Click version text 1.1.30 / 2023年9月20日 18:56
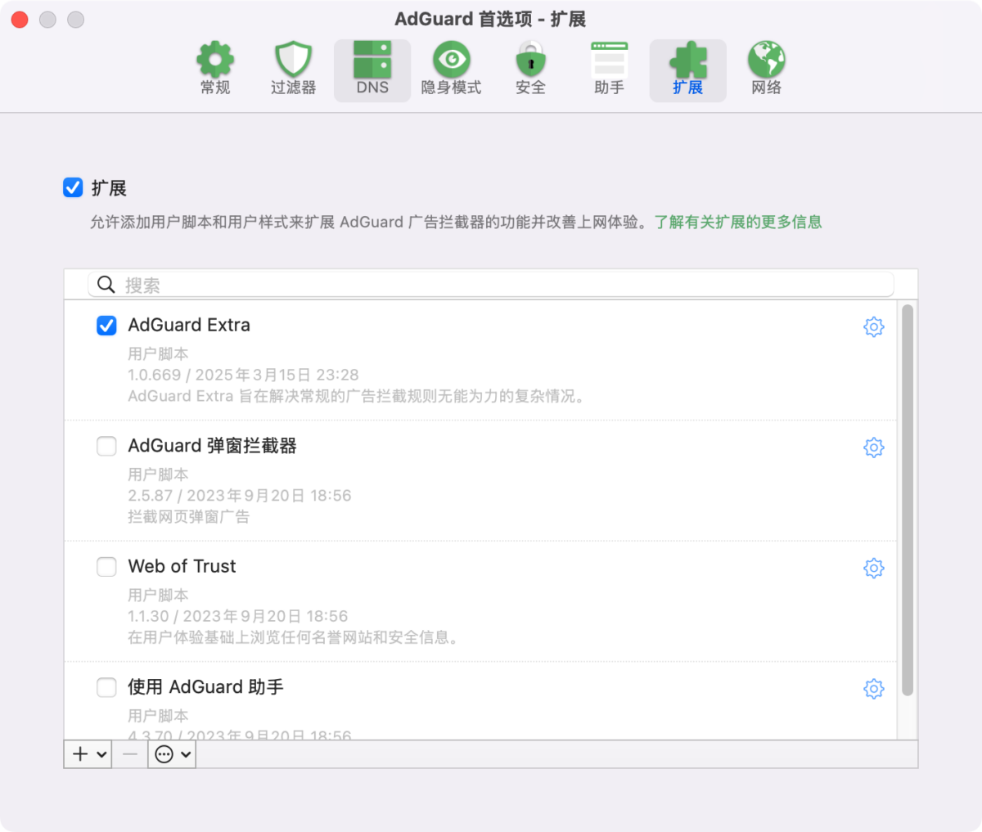The width and height of the screenshot is (982, 832). [238, 616]
